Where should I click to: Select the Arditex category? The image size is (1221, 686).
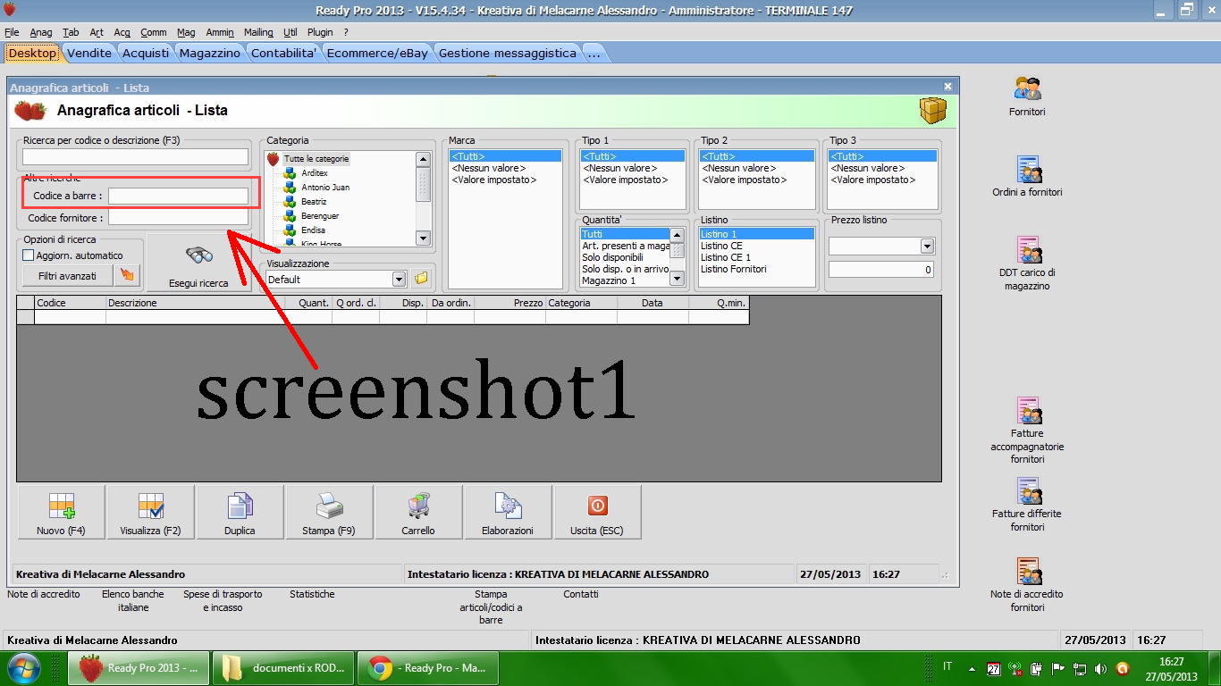pos(315,173)
